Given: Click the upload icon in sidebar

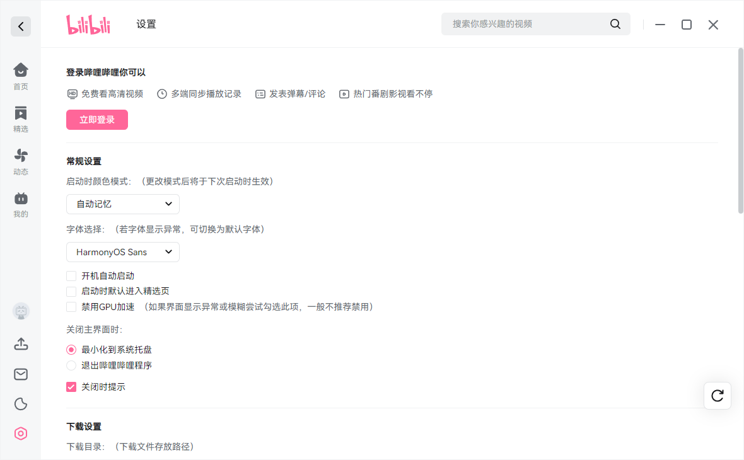Looking at the screenshot, I should tap(21, 344).
